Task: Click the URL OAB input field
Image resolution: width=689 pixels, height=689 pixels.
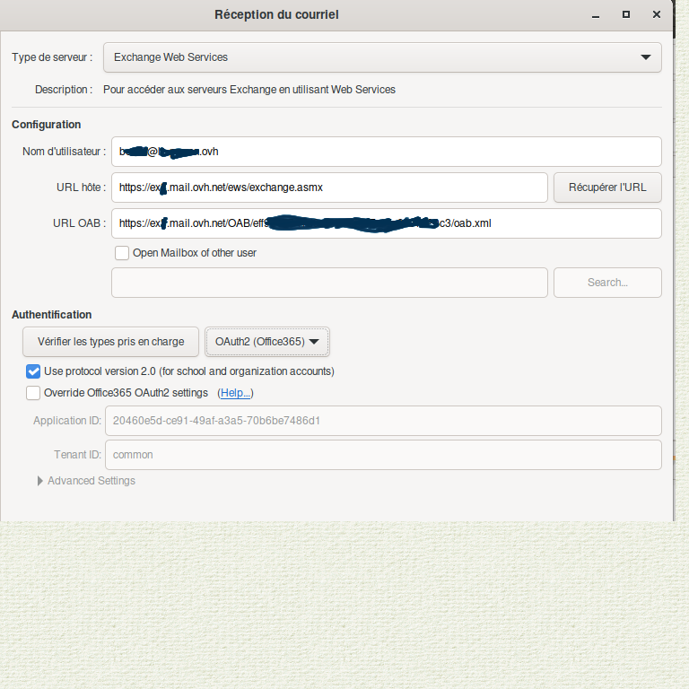Action: click(x=386, y=223)
